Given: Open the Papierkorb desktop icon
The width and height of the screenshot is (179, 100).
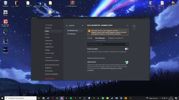Looking at the screenshot, I should pyautogui.click(x=6, y=4).
